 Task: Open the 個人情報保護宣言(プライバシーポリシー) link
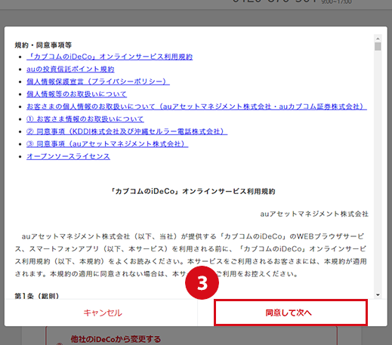click(98, 82)
